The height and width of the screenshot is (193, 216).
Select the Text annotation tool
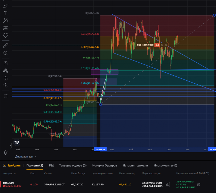click(x=5, y=13)
